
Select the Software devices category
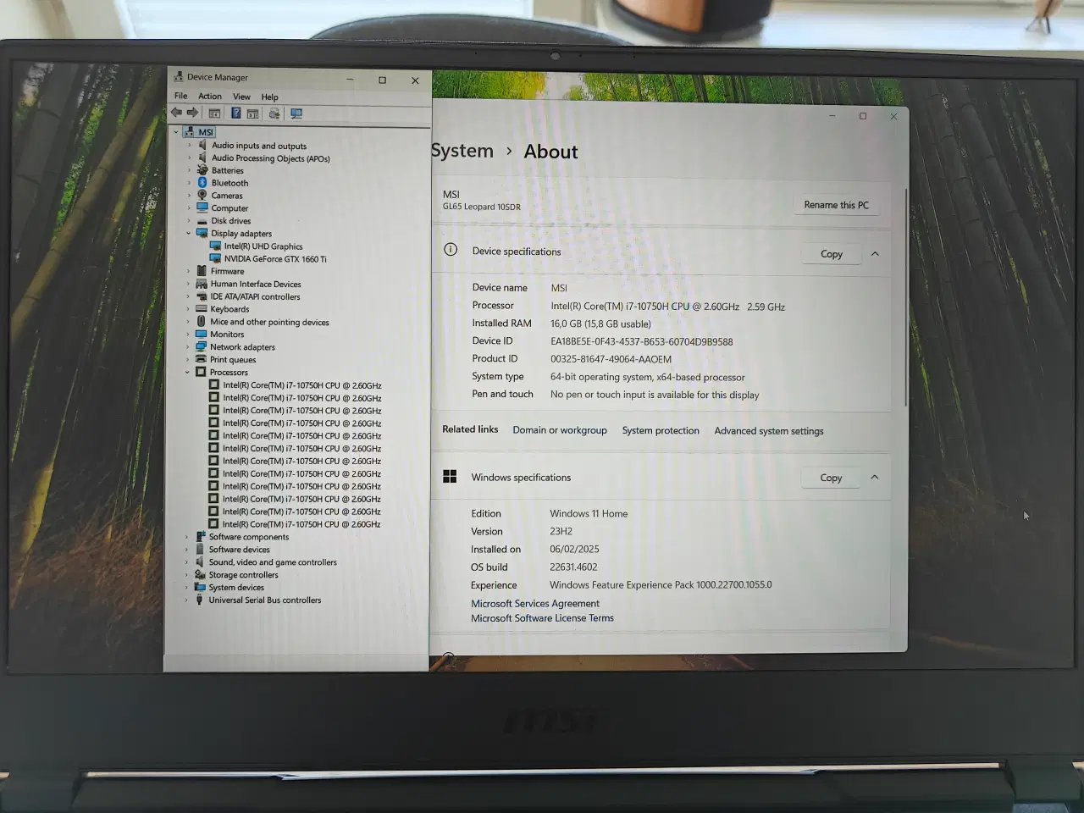(x=239, y=549)
